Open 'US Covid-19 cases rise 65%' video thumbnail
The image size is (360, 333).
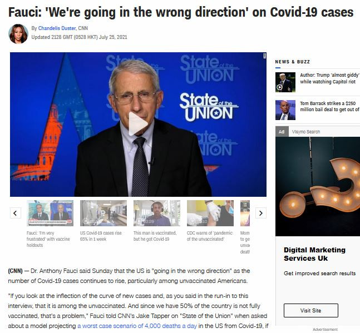[103, 213]
